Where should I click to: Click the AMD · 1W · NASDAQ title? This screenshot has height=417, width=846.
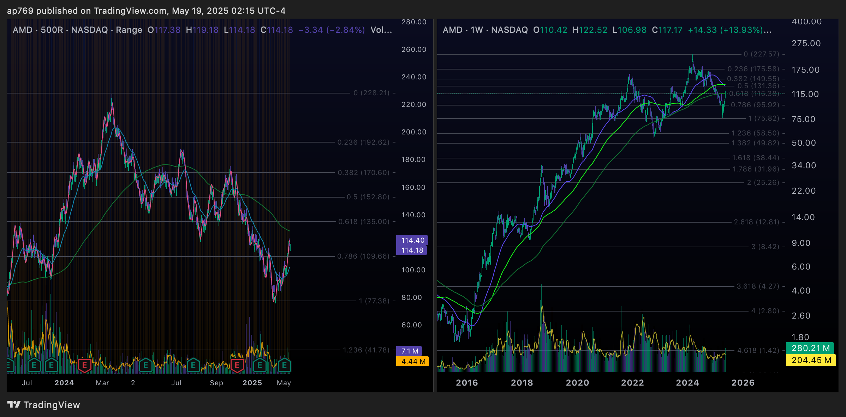[485, 30]
